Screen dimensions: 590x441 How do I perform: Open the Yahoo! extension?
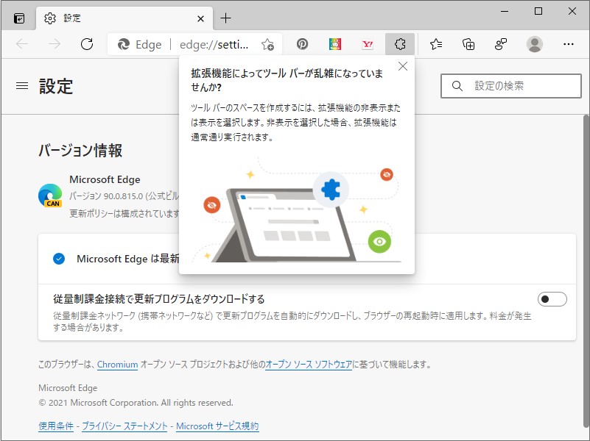pos(368,44)
